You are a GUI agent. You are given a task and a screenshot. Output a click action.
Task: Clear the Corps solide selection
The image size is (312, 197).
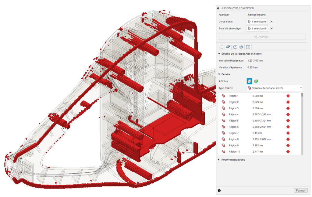click(271, 22)
